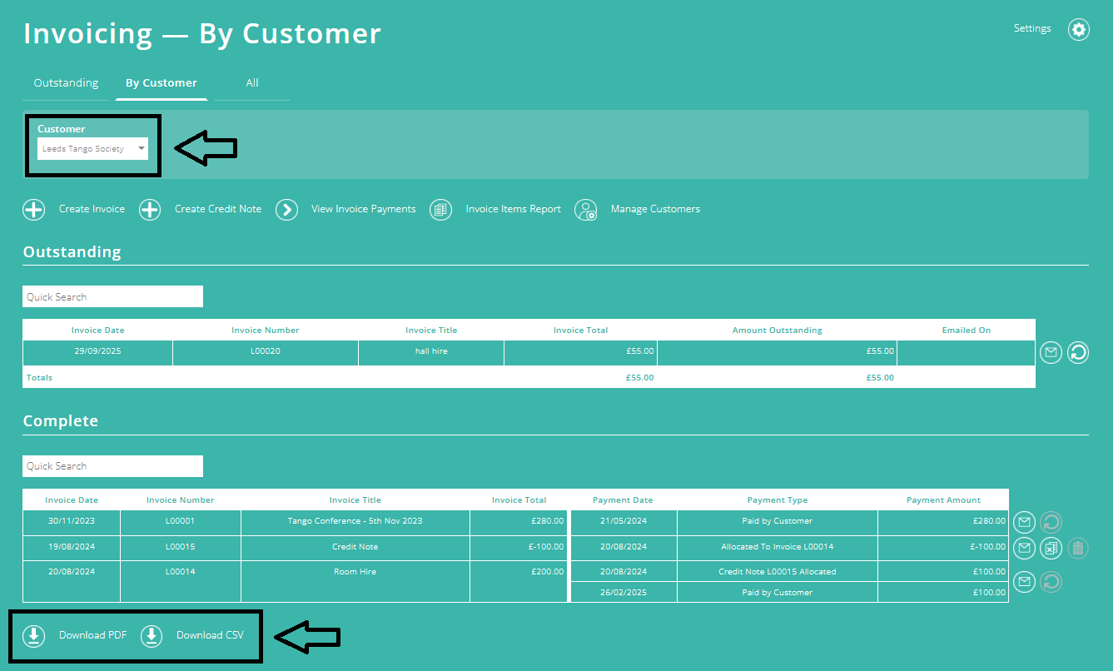The height and width of the screenshot is (671, 1113).
Task: Click the Create Invoice plus icon
Action: pos(33,209)
